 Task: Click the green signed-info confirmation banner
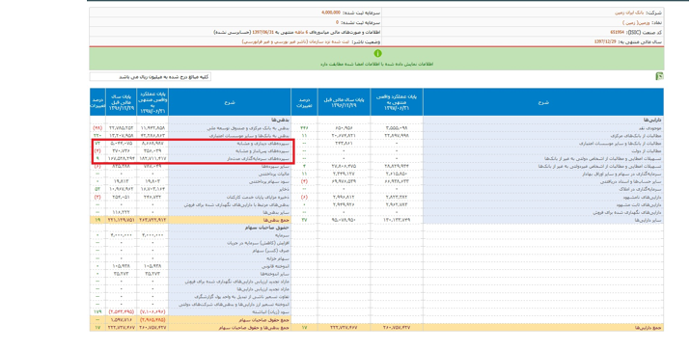pyautogui.click(x=376, y=59)
